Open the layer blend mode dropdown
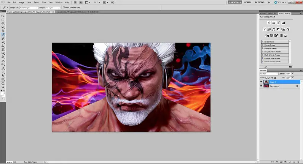 click(269, 74)
